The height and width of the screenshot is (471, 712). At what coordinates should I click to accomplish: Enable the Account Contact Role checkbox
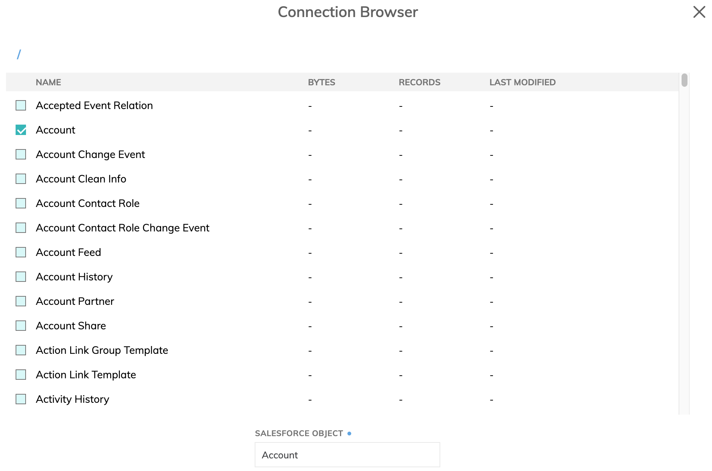(x=21, y=203)
